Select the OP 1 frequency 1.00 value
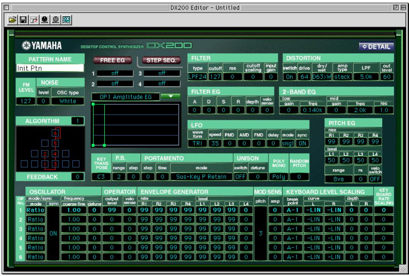The image size is (409, 276). click(74, 210)
